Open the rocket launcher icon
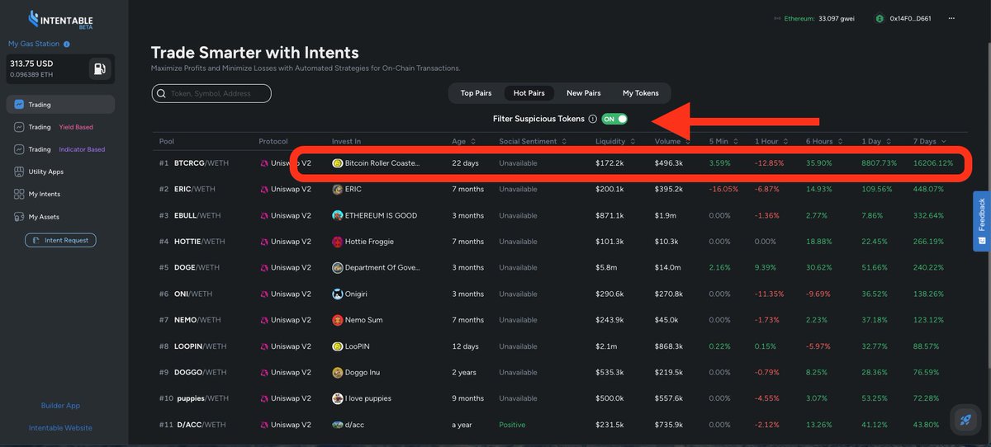This screenshot has width=991, height=447. (965, 420)
